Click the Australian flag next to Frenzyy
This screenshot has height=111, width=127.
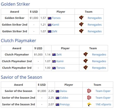tap(57, 105)
